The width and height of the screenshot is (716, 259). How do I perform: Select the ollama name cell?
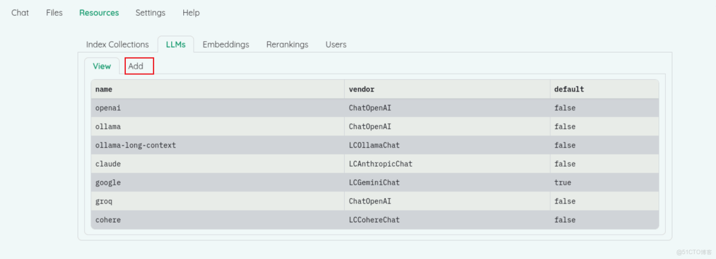click(x=217, y=126)
